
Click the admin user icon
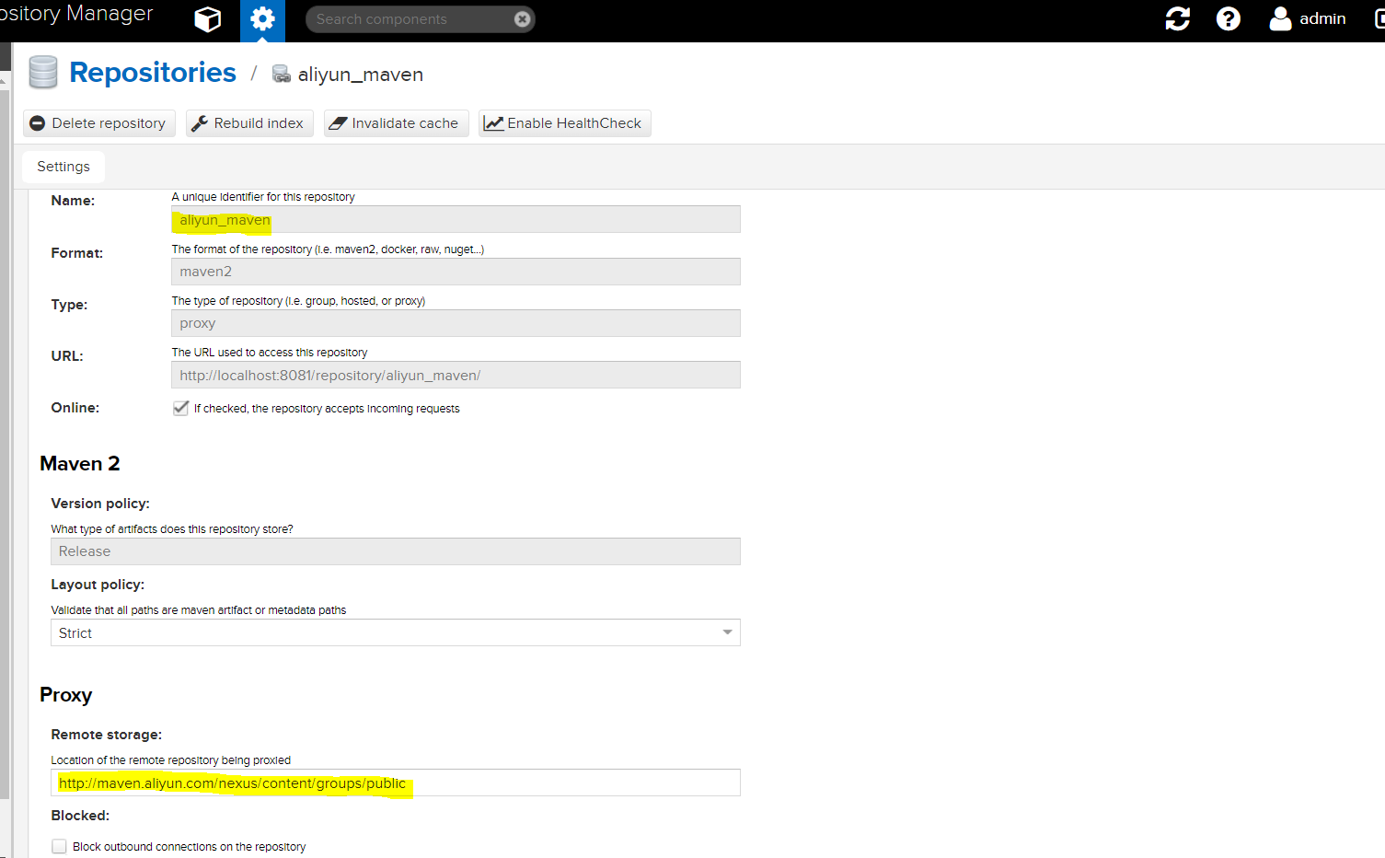[x=1280, y=19]
